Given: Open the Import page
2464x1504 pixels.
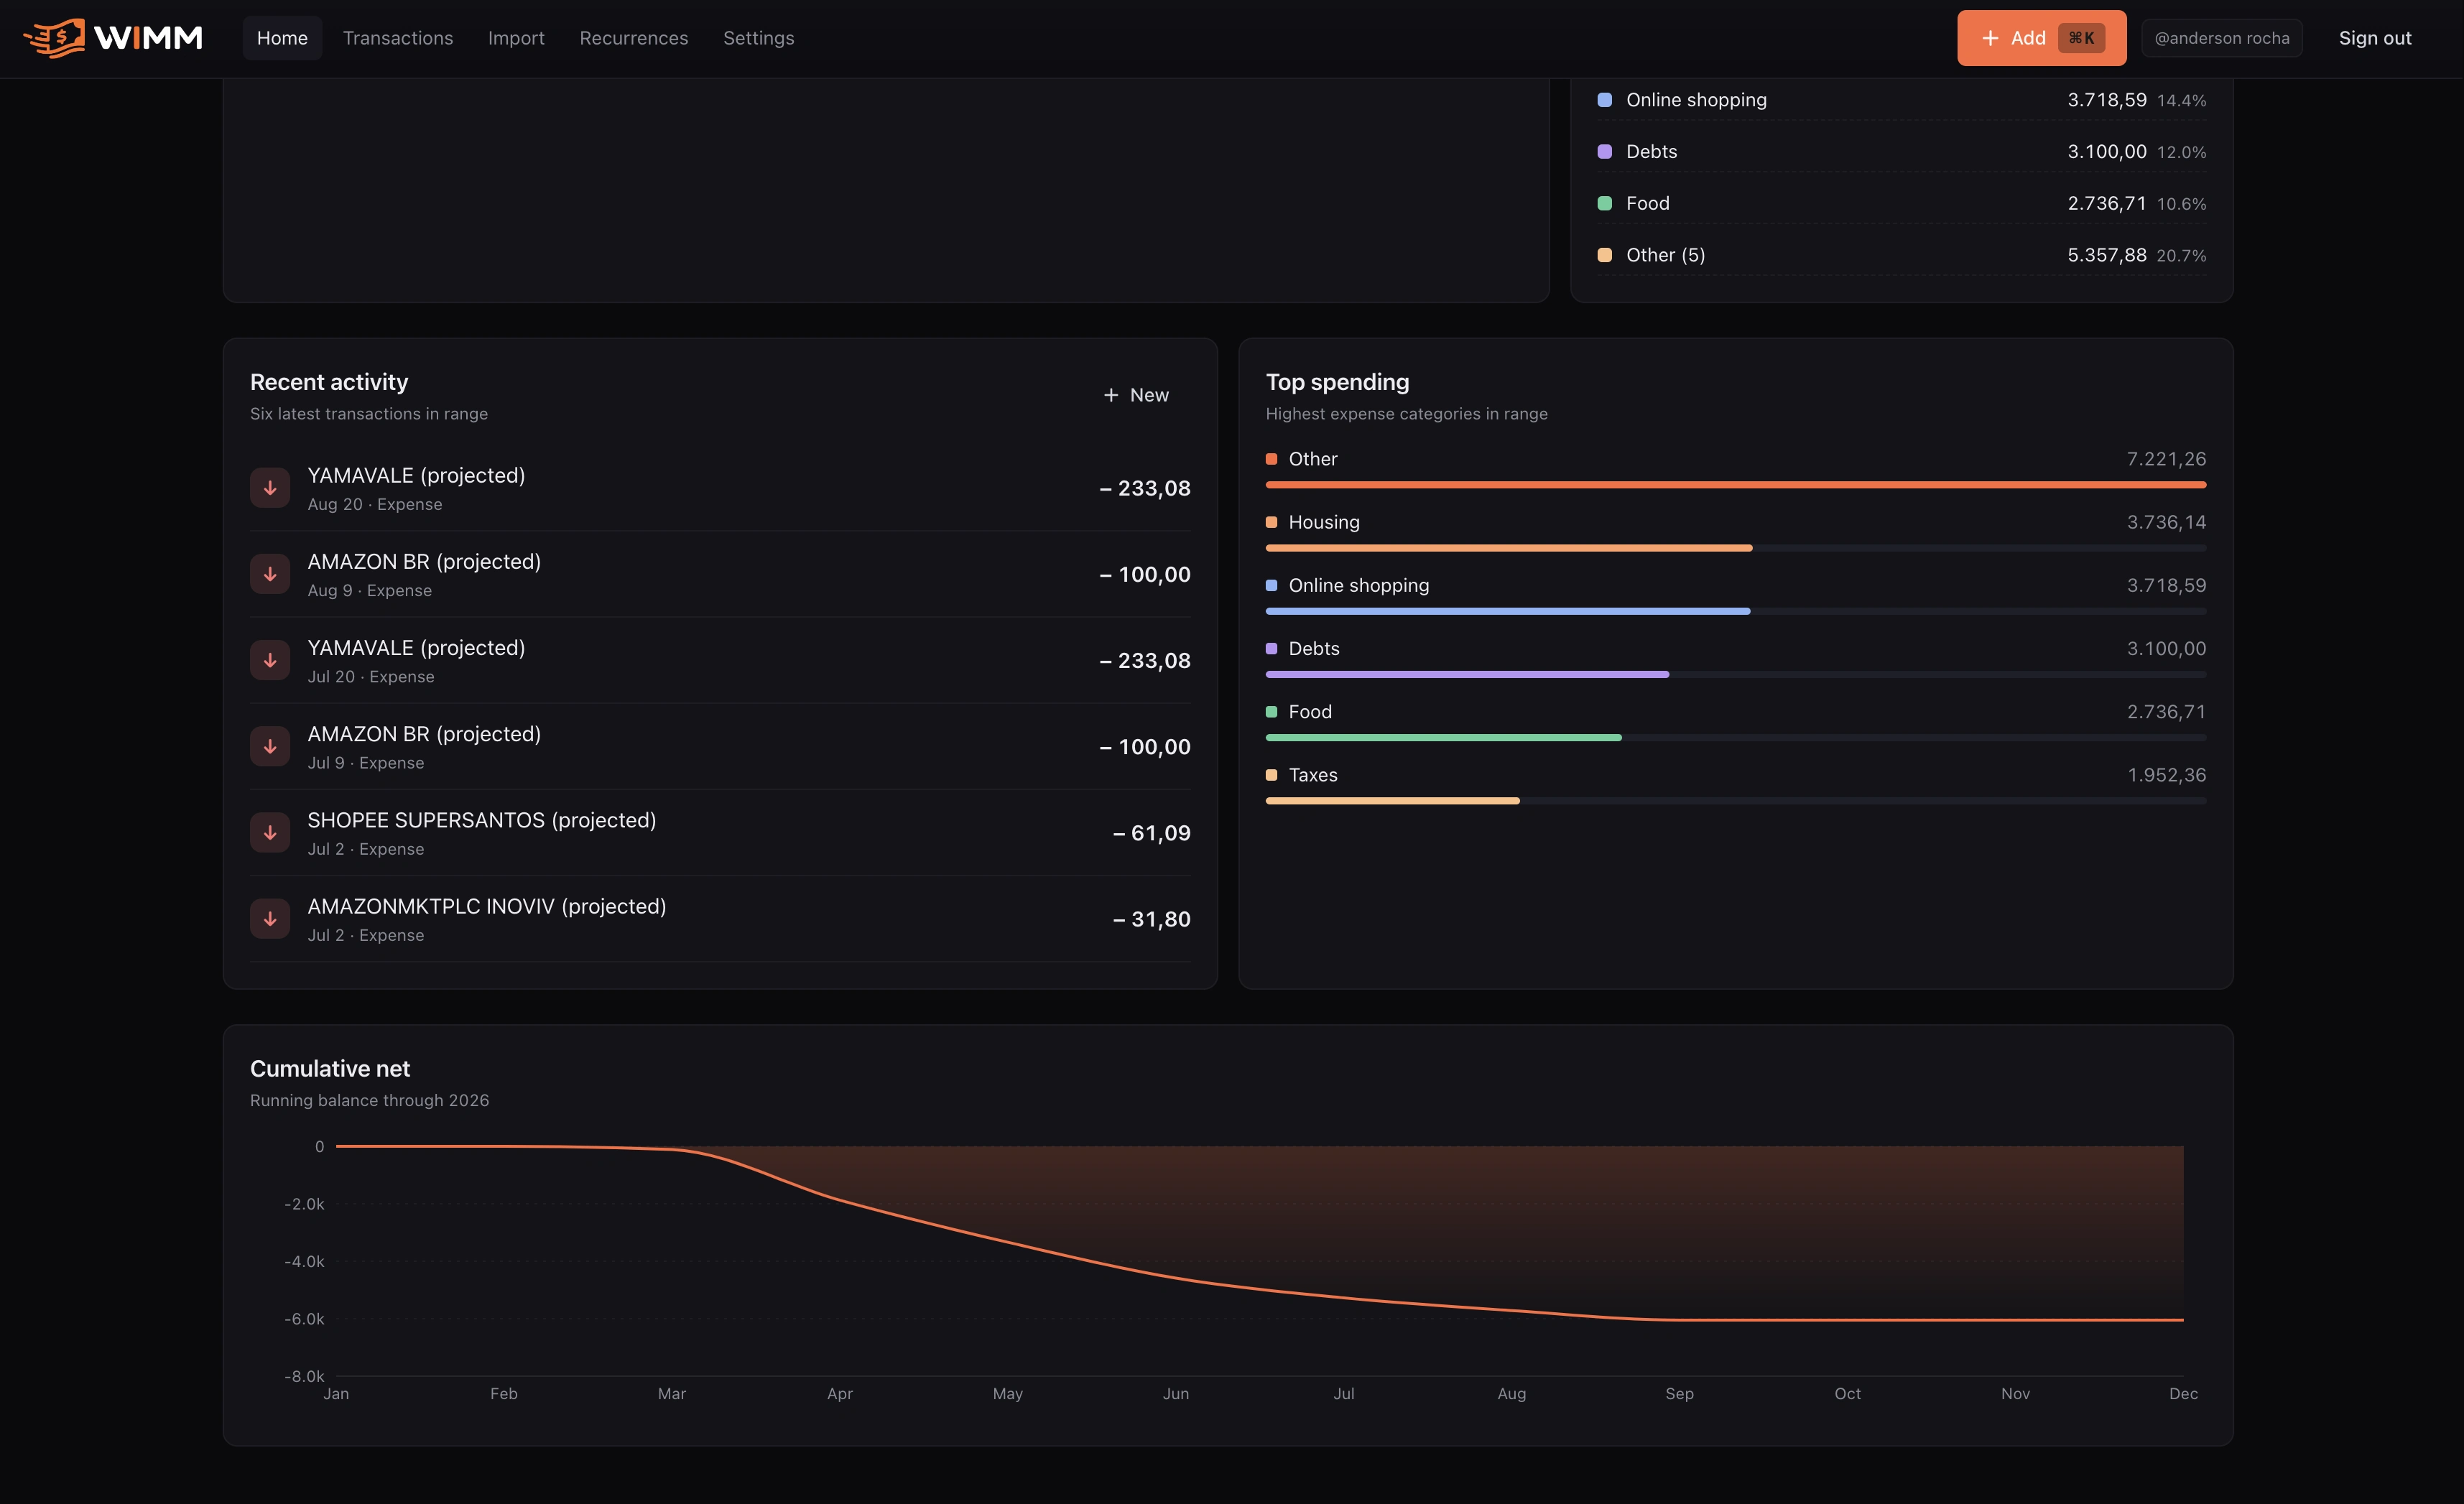Looking at the screenshot, I should [516, 38].
